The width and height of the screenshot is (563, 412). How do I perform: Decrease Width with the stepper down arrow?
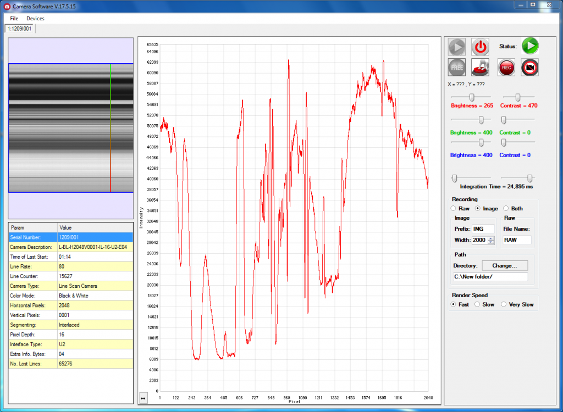491,242
